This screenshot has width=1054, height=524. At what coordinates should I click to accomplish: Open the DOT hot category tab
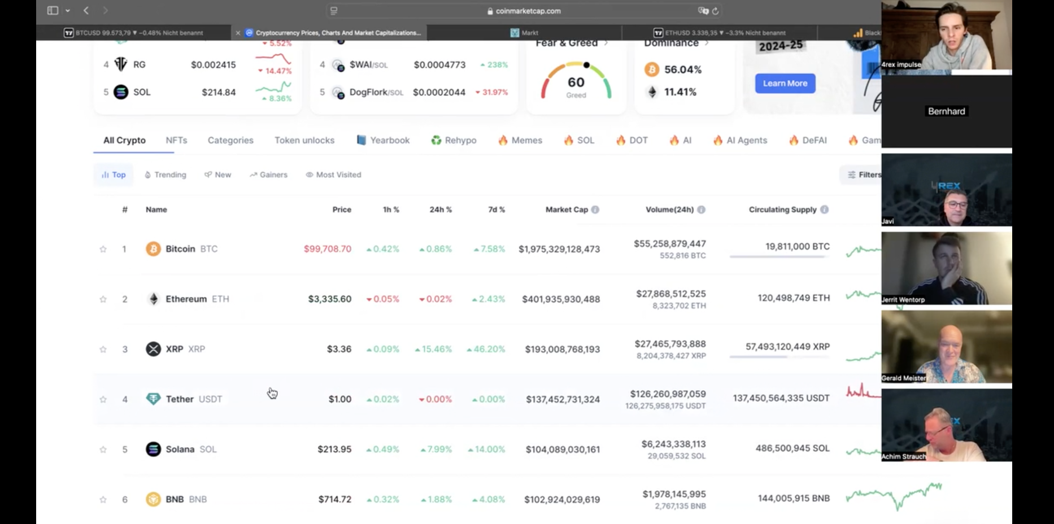click(x=631, y=140)
